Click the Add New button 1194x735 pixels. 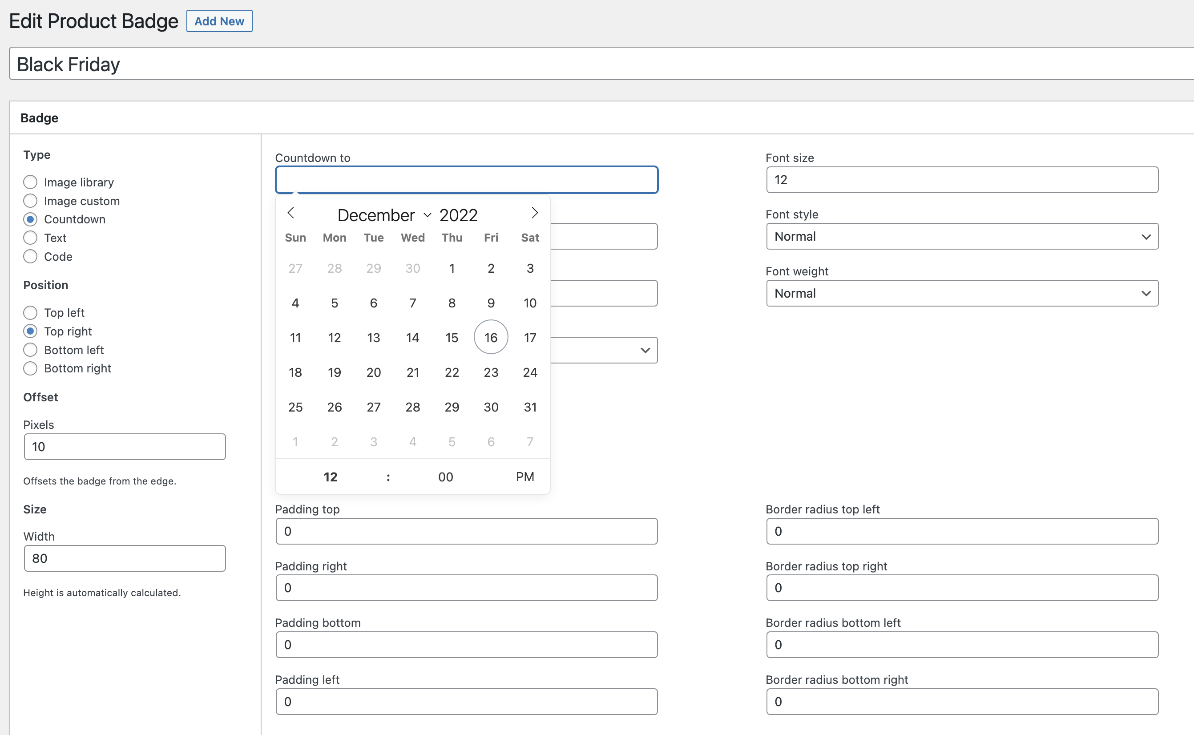[219, 21]
